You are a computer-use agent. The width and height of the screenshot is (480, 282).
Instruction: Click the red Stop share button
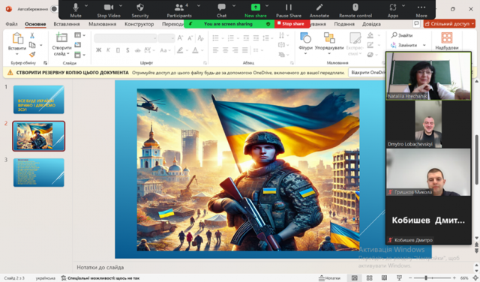click(292, 24)
